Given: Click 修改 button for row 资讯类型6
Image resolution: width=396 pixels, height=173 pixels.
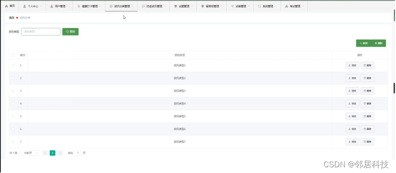Looking at the screenshot, I should pyautogui.click(x=352, y=129).
